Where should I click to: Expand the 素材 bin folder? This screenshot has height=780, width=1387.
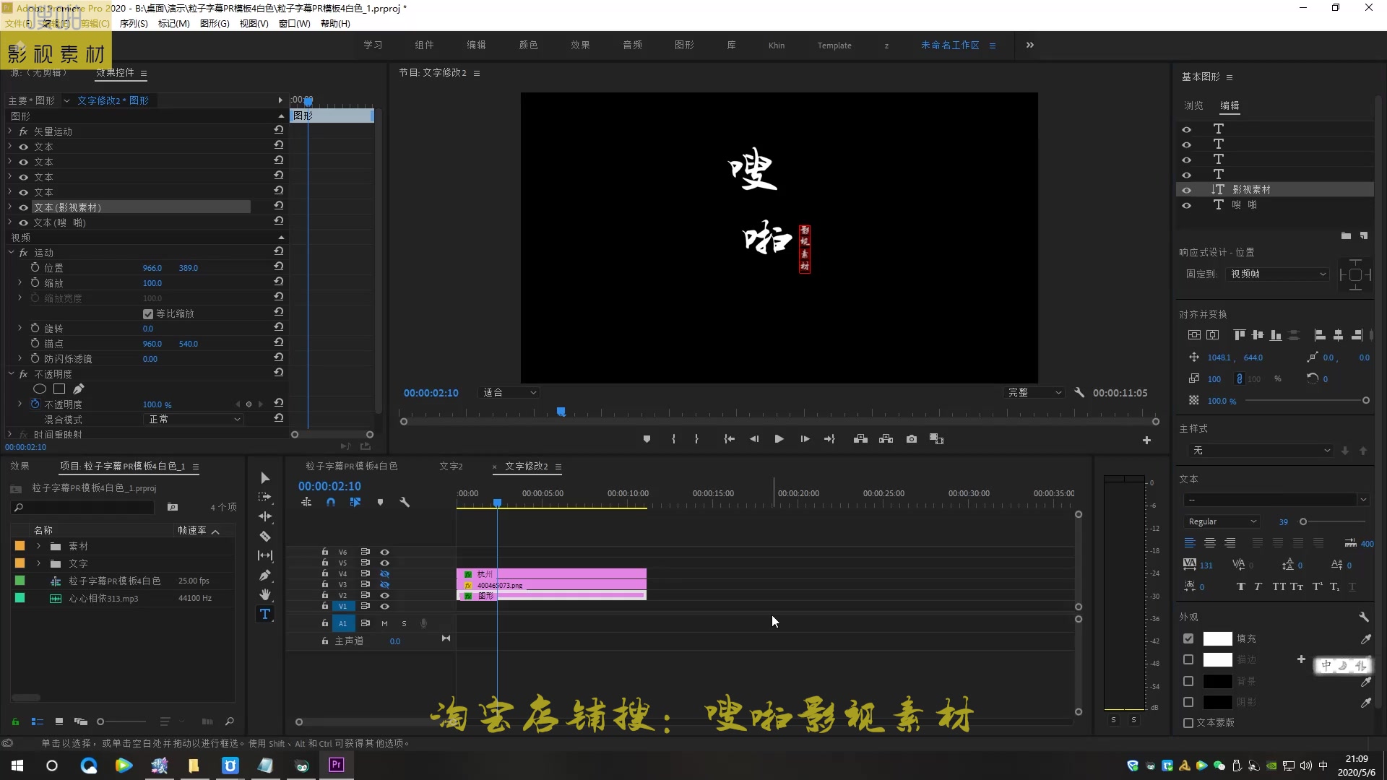coord(39,546)
